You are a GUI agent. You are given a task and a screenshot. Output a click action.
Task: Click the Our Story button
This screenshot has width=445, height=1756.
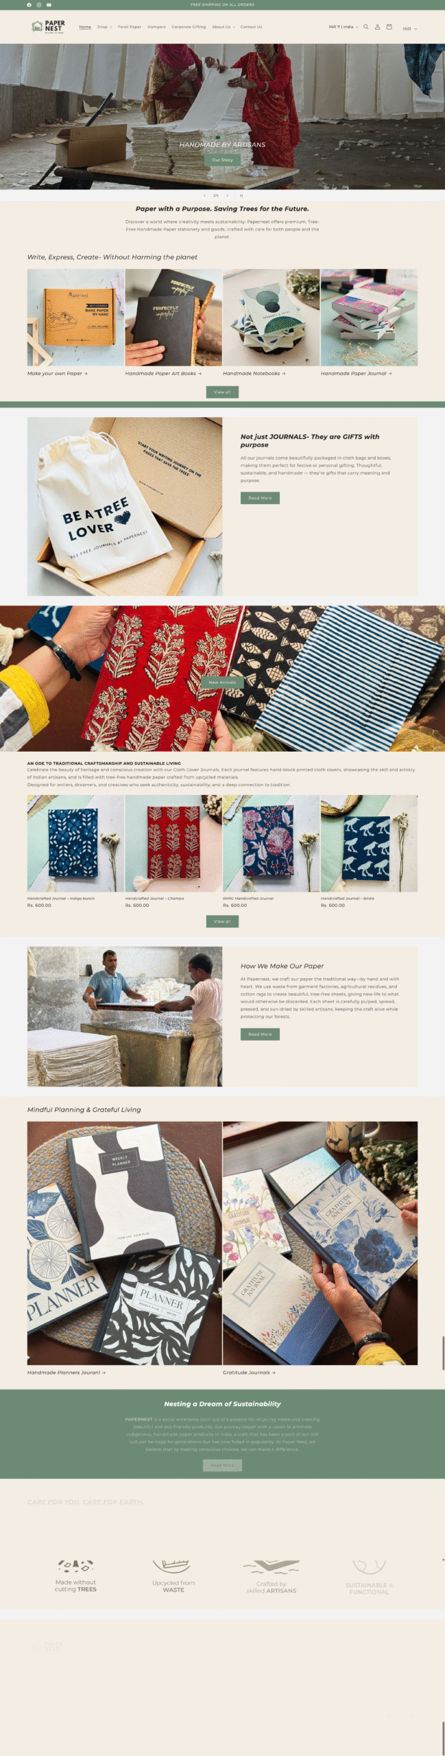[x=222, y=160]
